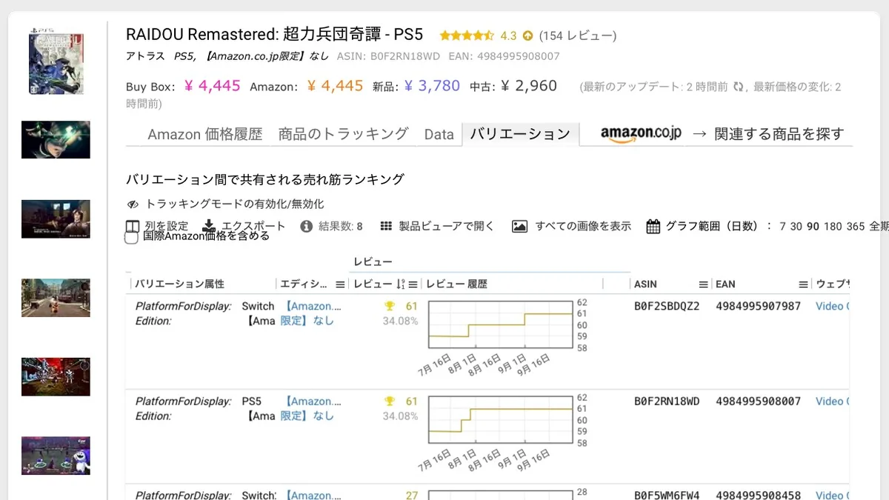The height and width of the screenshot is (500, 889).
Task: Open the 列を設定 column settings icon
Action: (x=133, y=227)
